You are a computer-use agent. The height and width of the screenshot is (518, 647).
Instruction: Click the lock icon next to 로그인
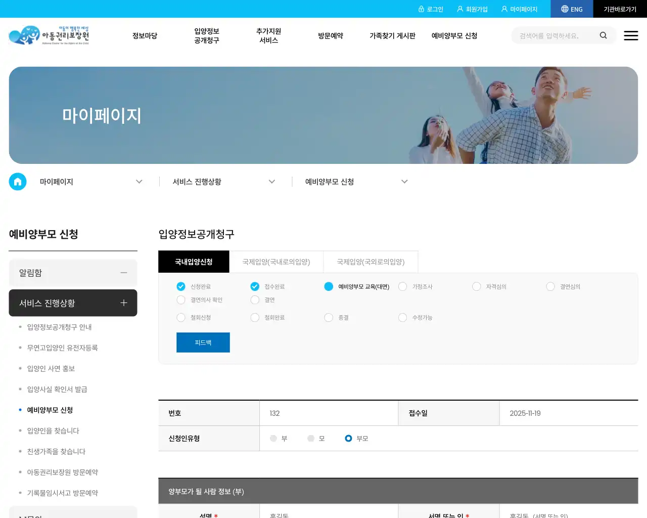click(x=422, y=9)
